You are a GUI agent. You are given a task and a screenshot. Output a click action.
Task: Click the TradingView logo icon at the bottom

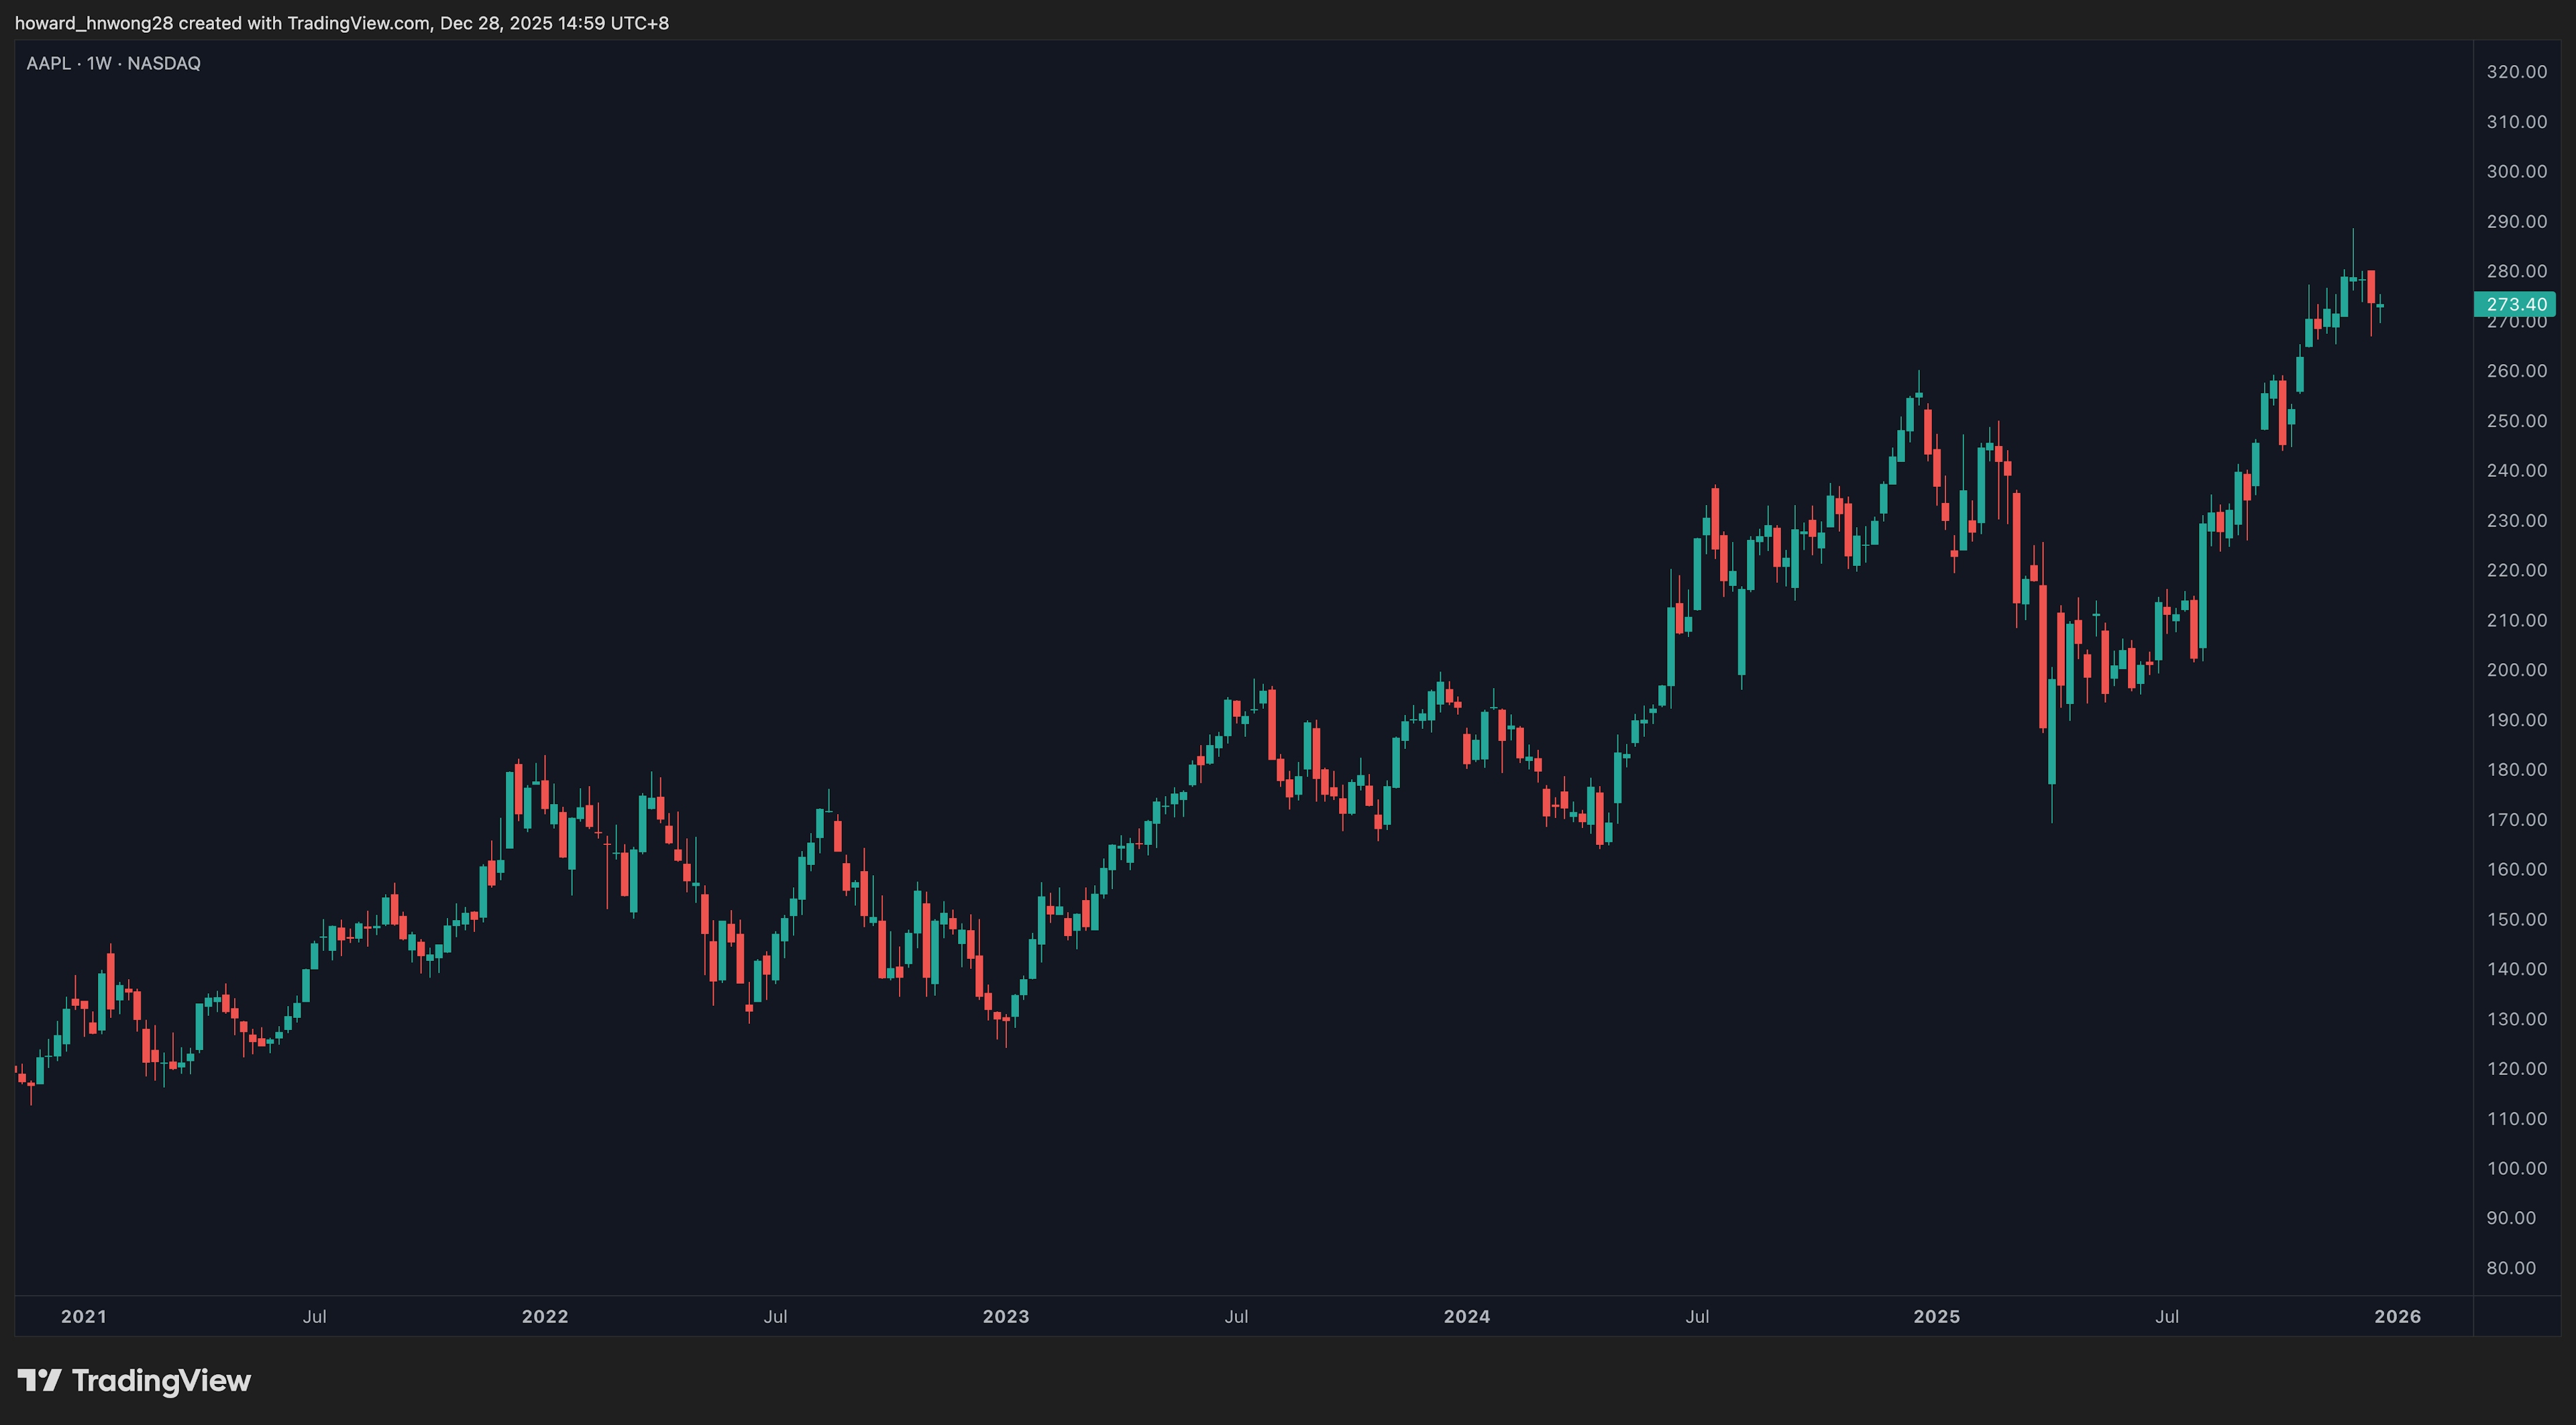[x=40, y=1380]
